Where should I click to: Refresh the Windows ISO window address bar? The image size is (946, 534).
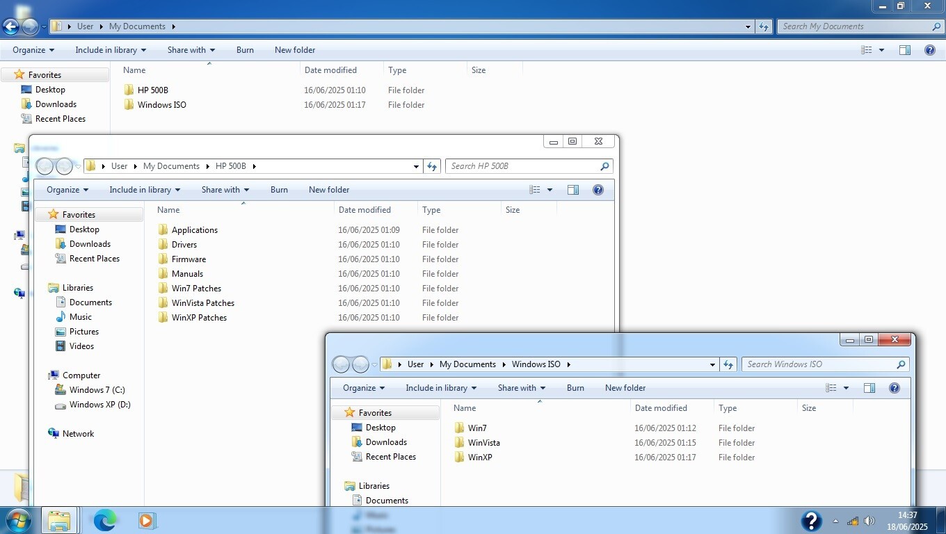click(728, 364)
